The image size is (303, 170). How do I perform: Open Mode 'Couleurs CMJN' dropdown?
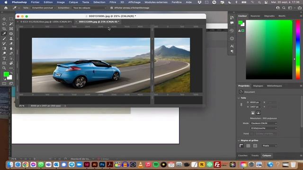click(x=264, y=123)
